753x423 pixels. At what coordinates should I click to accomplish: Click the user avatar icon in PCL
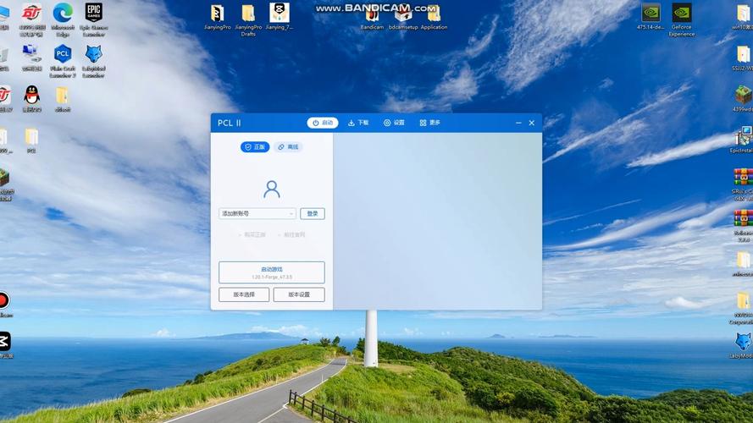tap(271, 189)
